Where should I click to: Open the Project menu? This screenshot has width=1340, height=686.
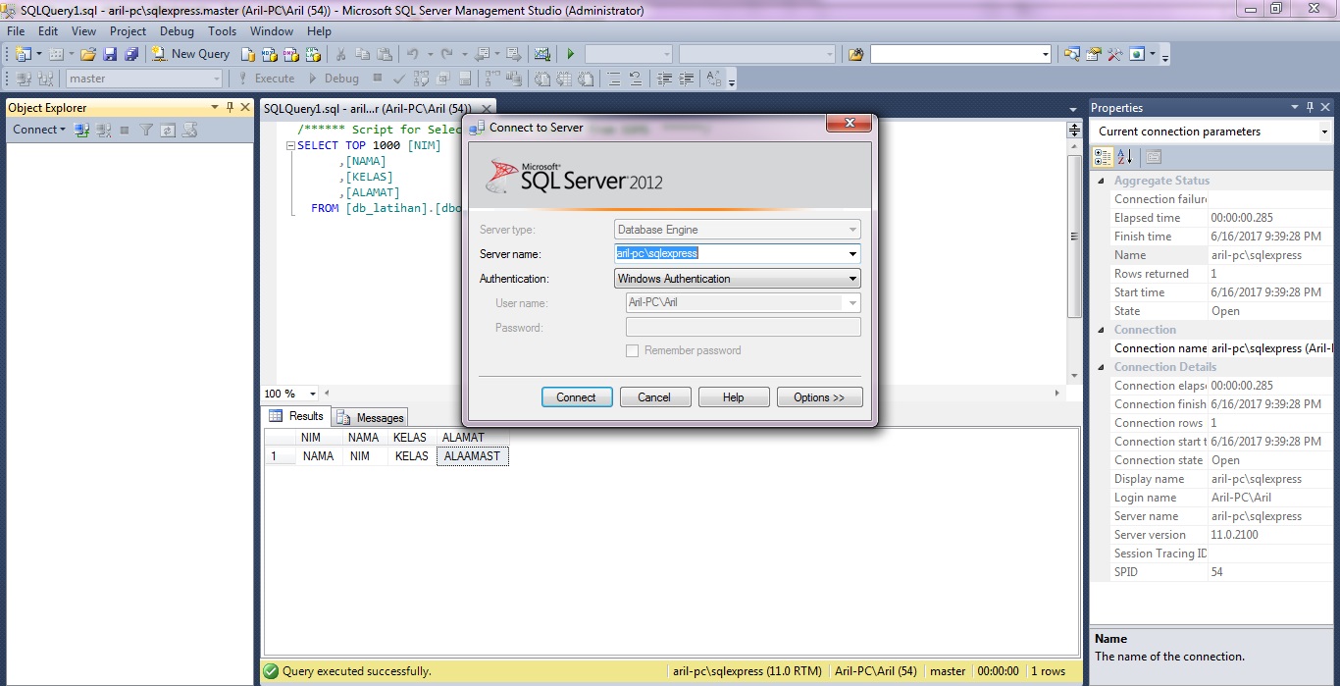[128, 31]
